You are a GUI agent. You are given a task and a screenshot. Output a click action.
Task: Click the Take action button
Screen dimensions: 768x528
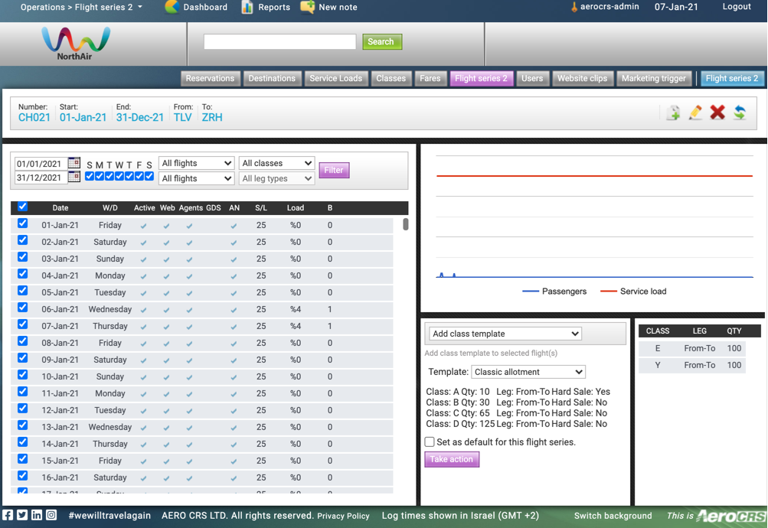coord(451,459)
